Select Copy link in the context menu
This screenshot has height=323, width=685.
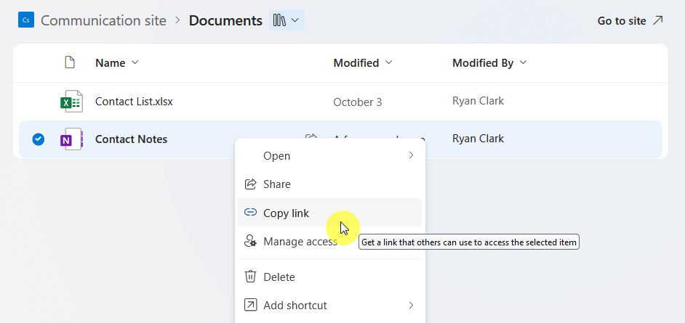(x=330, y=212)
